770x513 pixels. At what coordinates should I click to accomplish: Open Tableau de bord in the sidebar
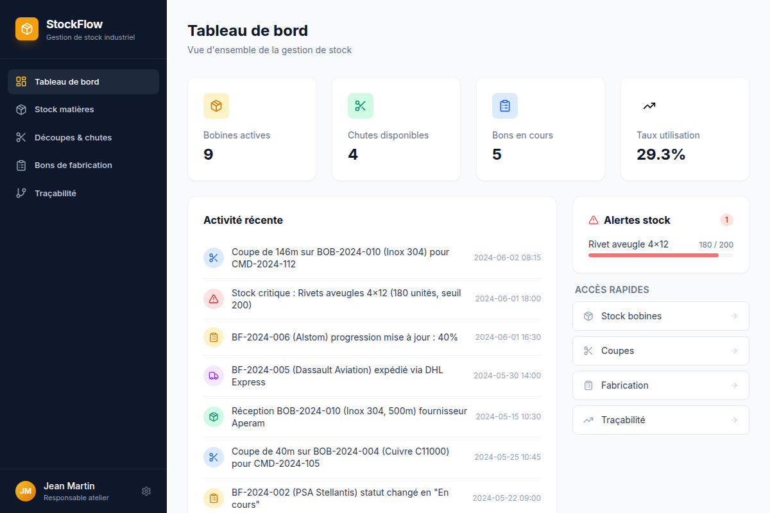pos(83,81)
